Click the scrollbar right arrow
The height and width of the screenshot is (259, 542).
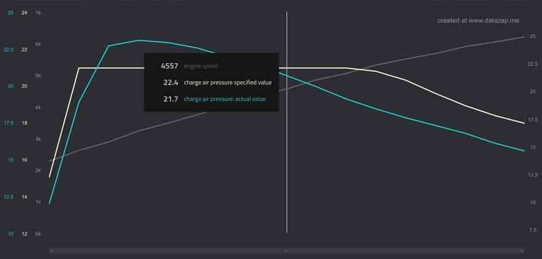tap(522, 251)
